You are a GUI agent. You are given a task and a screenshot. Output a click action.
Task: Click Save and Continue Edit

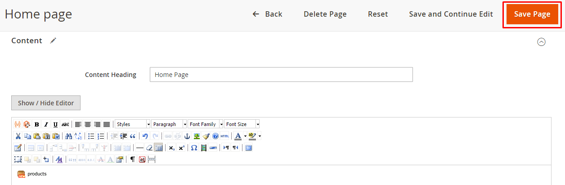451,14
